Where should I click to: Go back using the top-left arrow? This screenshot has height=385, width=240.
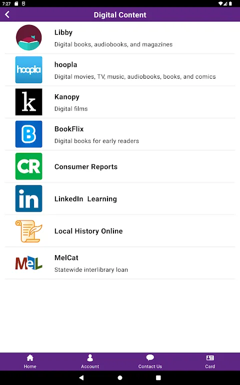tap(7, 15)
